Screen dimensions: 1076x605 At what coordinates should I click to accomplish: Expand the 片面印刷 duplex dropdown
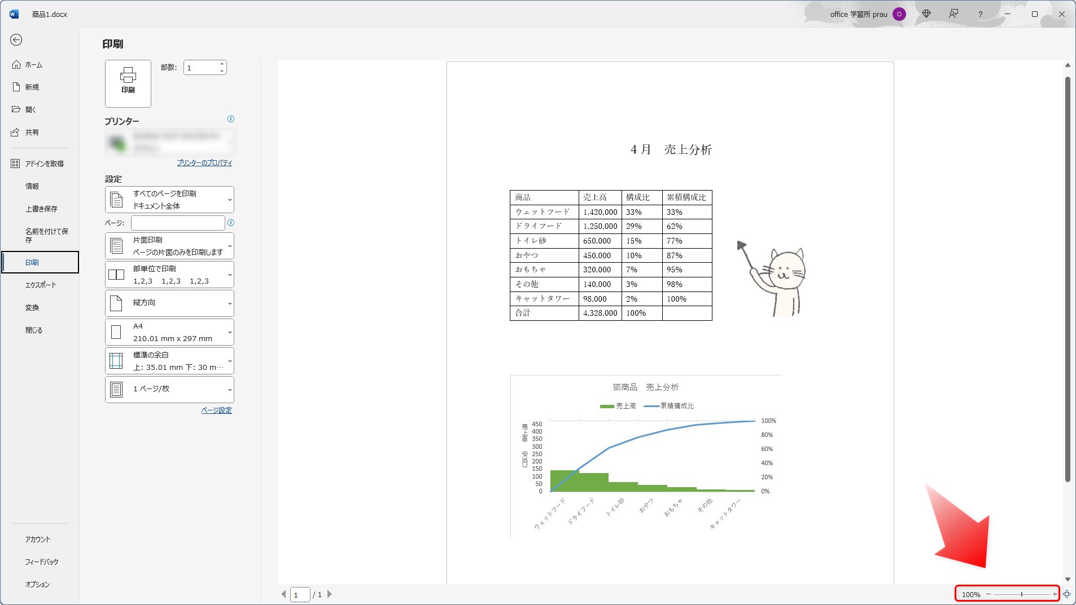[x=169, y=246]
